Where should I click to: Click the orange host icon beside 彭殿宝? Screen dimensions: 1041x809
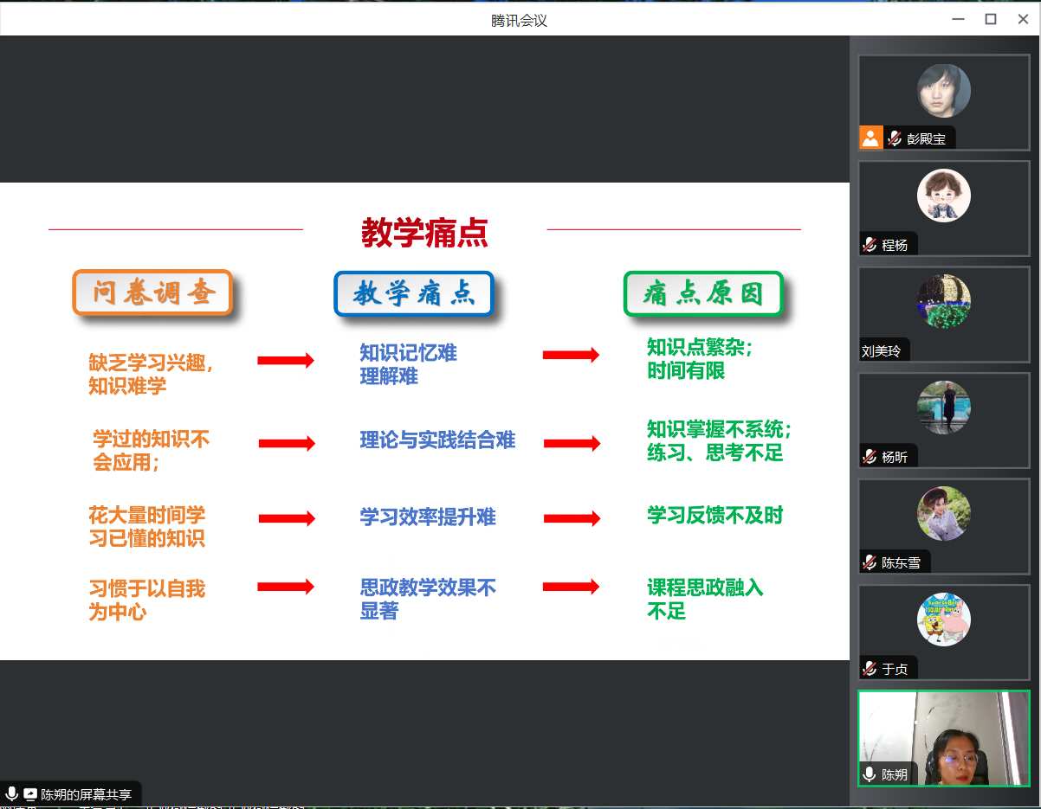click(870, 138)
